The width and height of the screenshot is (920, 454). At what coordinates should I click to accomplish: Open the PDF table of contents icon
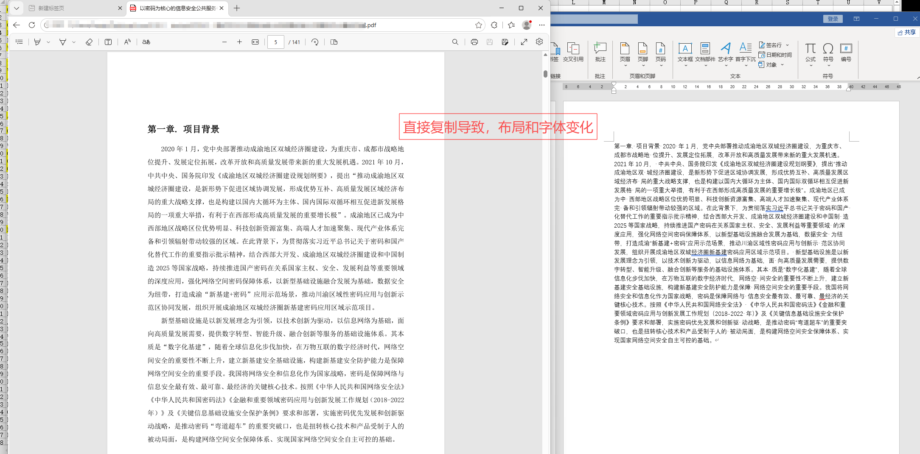[19, 42]
